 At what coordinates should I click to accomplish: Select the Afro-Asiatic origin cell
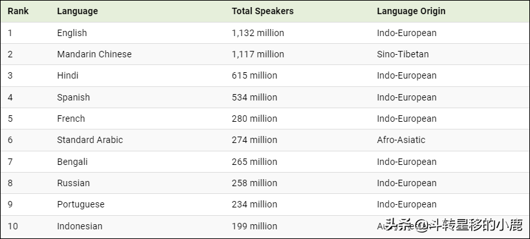401,140
